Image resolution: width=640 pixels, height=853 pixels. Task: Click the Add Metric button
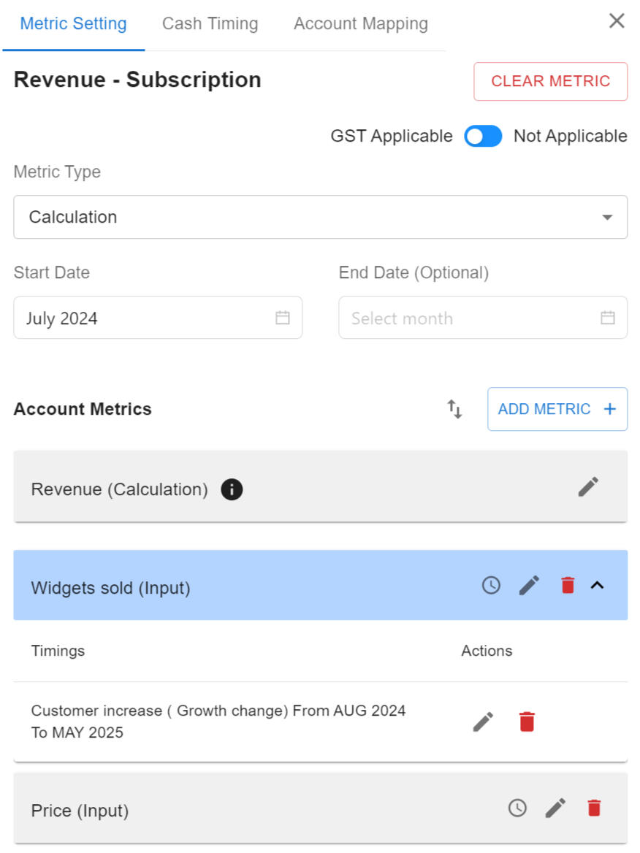tap(557, 409)
